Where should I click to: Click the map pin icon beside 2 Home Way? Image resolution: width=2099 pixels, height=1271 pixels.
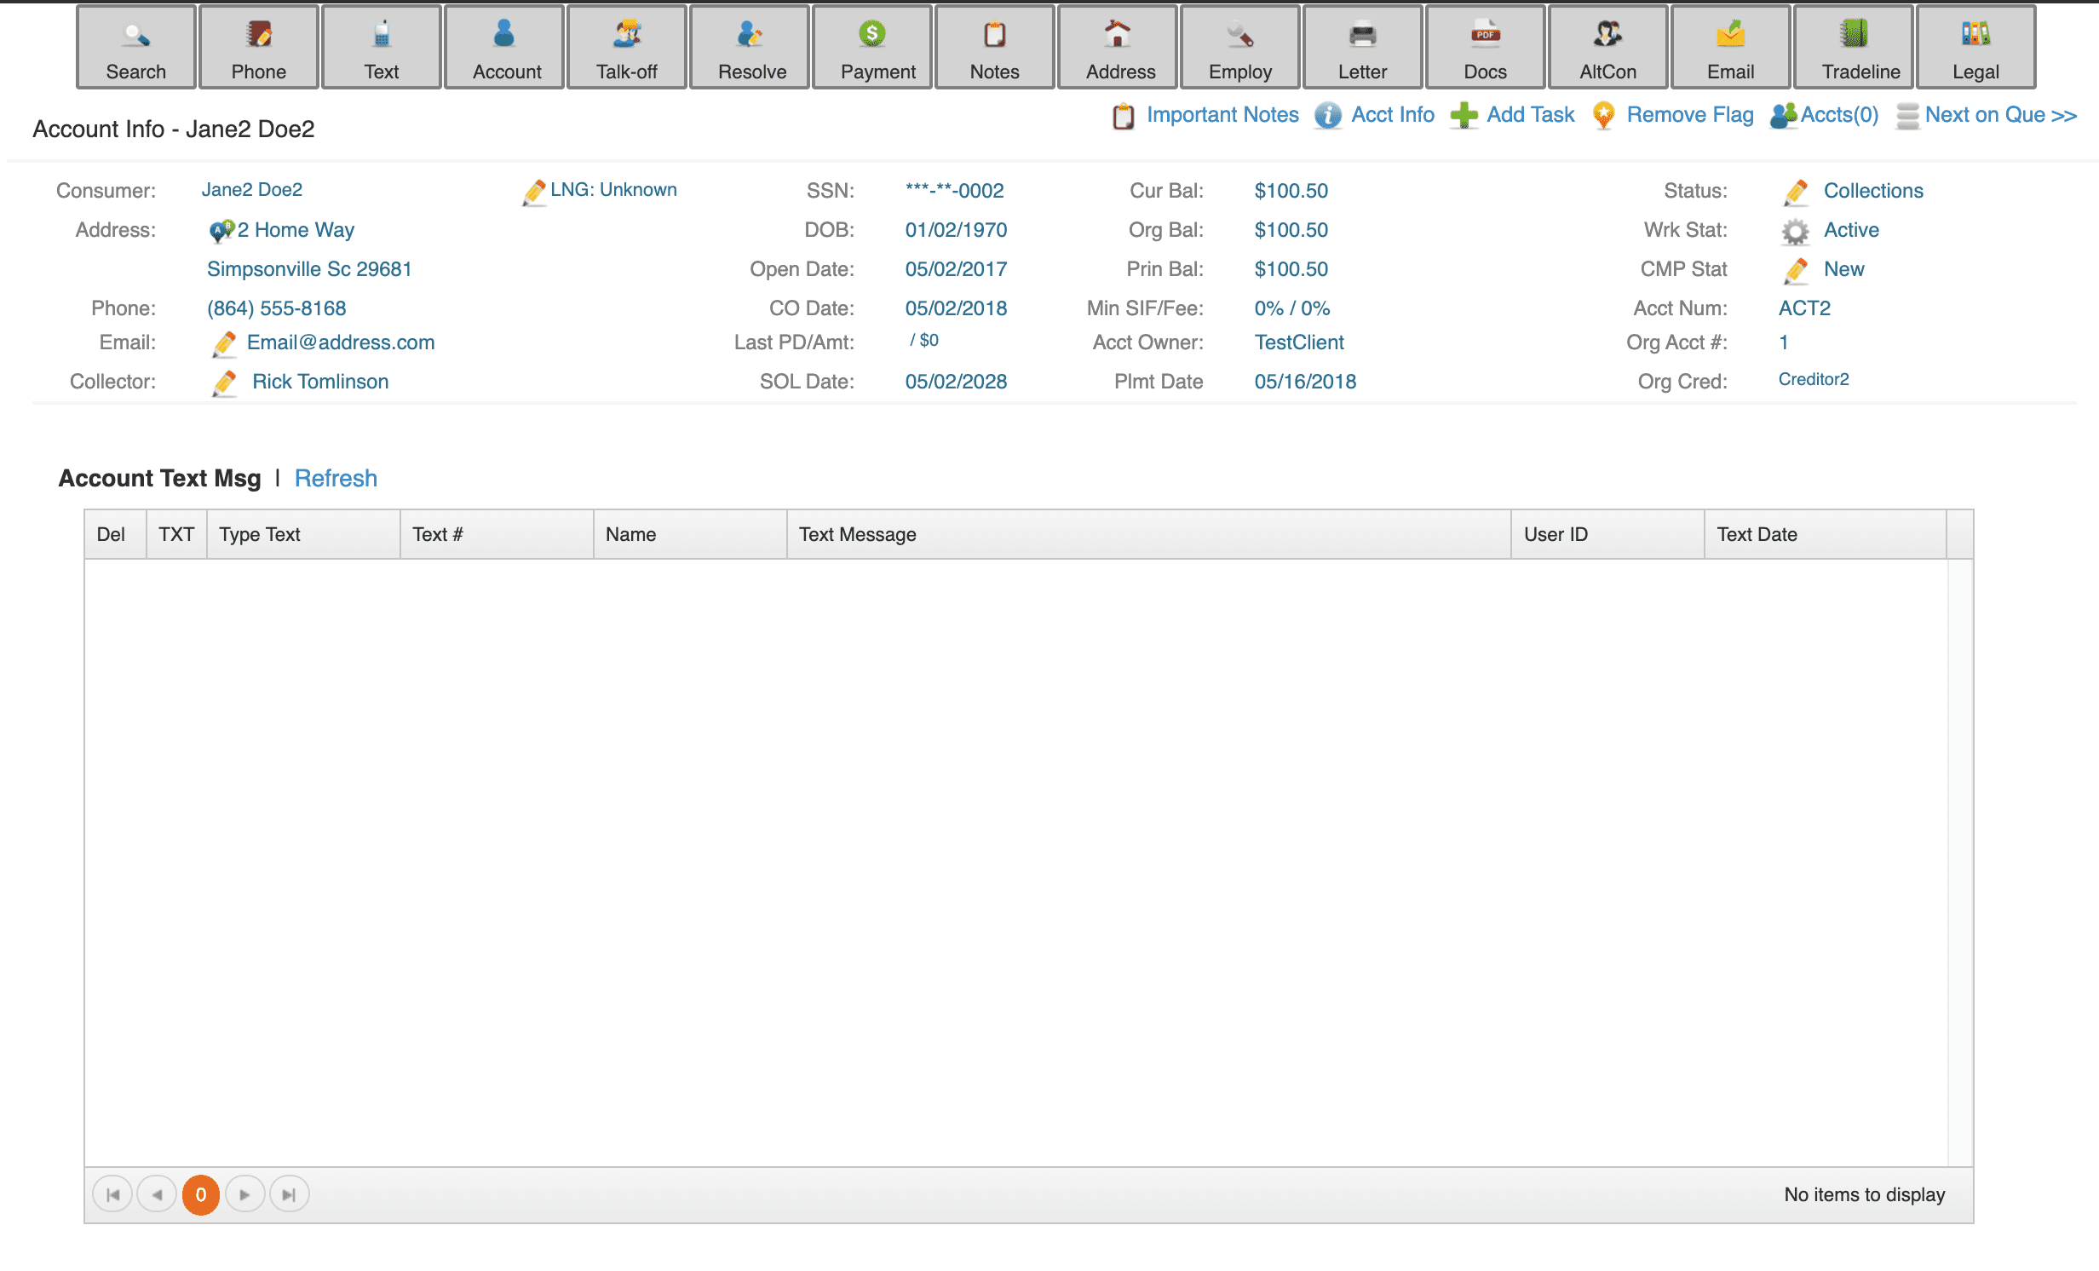point(221,231)
